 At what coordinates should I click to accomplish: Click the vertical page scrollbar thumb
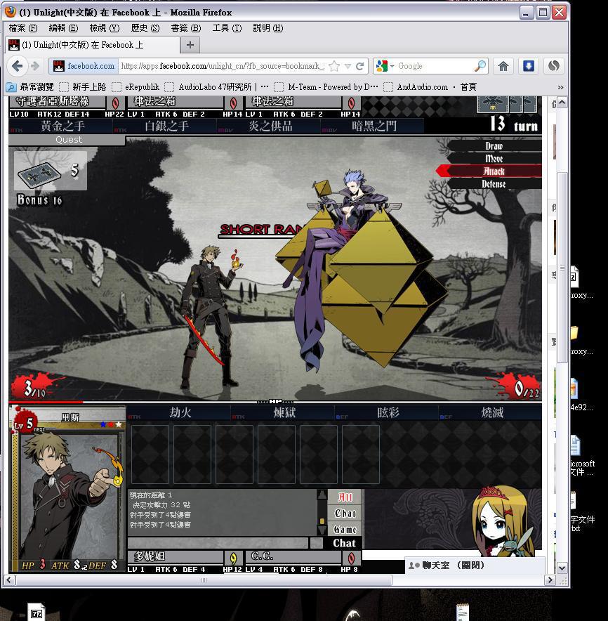[x=562, y=268]
